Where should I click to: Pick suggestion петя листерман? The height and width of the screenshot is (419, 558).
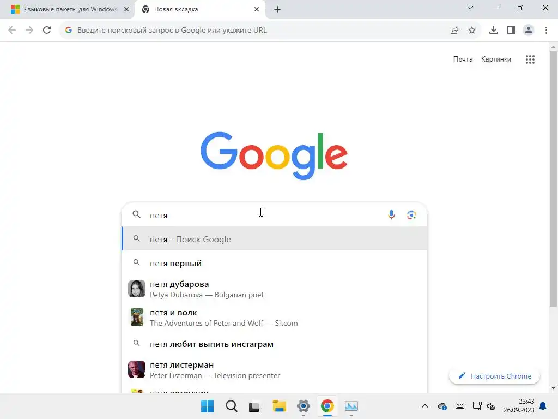coord(275,369)
